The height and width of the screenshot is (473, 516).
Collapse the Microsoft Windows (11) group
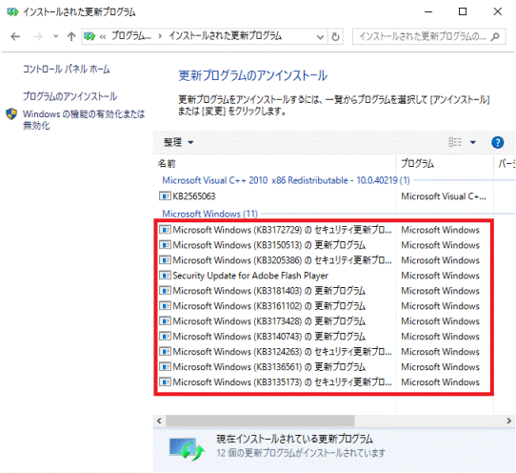[x=209, y=214]
